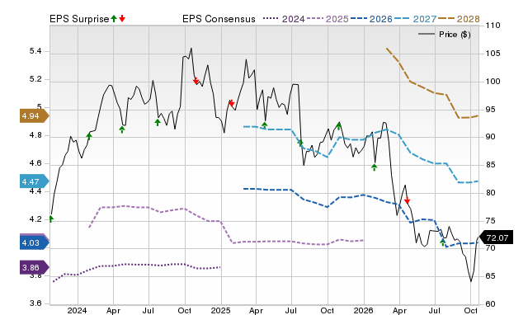Click the EPS Consensus heading
Viewport: 528px width, 315px height.
coord(219,19)
